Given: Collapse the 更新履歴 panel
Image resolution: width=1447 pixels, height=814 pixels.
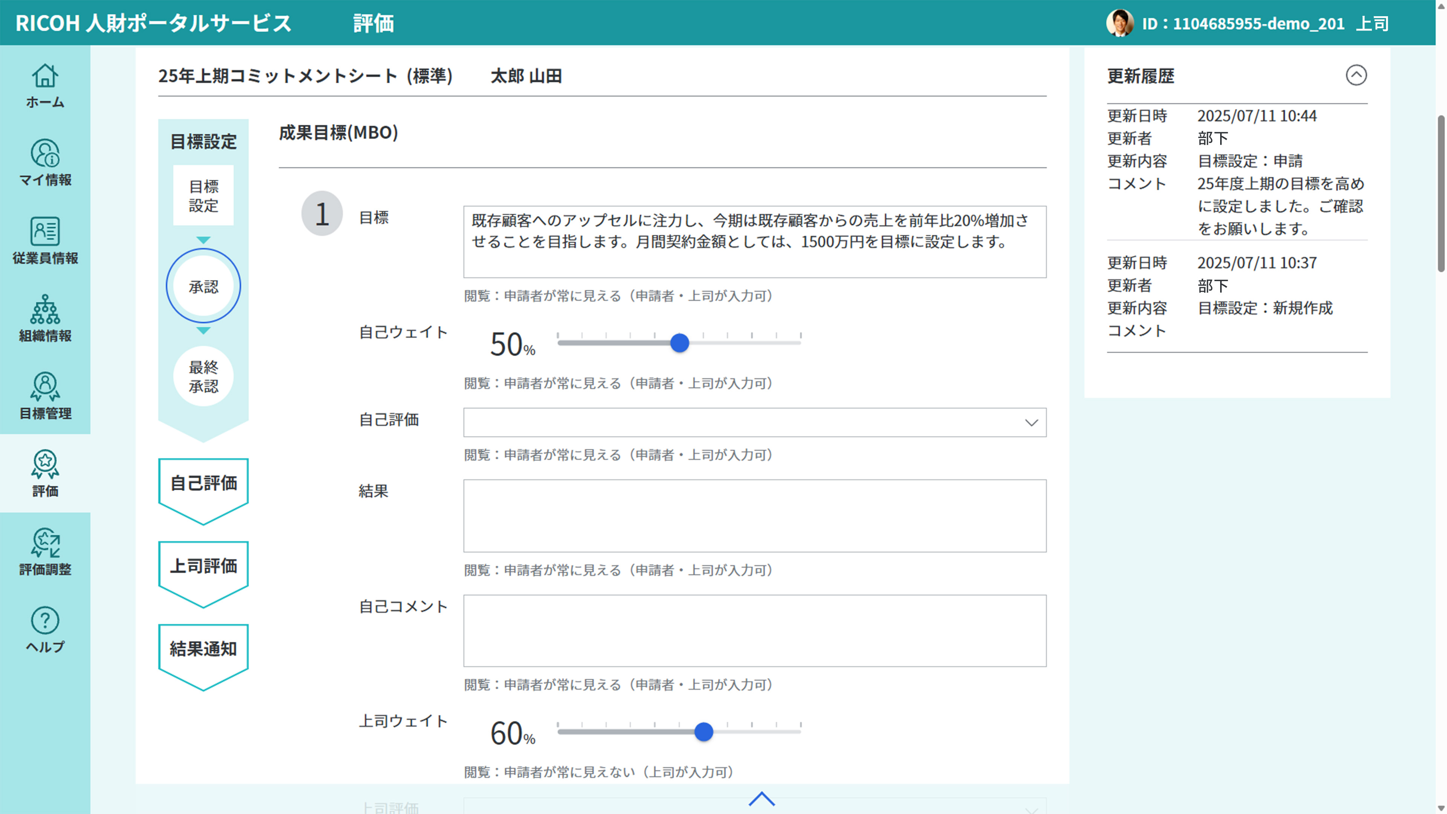Looking at the screenshot, I should [1355, 75].
